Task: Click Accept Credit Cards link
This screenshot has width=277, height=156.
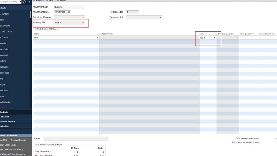Action: (x=8, y=145)
